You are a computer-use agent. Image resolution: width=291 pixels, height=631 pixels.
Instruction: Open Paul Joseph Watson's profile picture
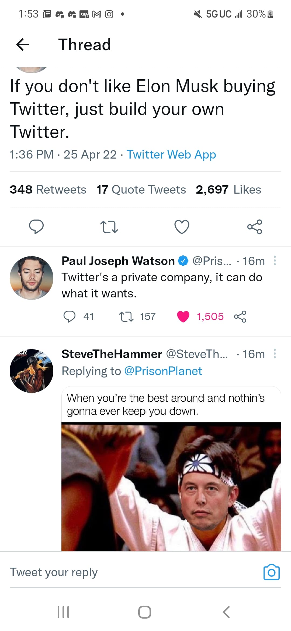pyautogui.click(x=32, y=278)
